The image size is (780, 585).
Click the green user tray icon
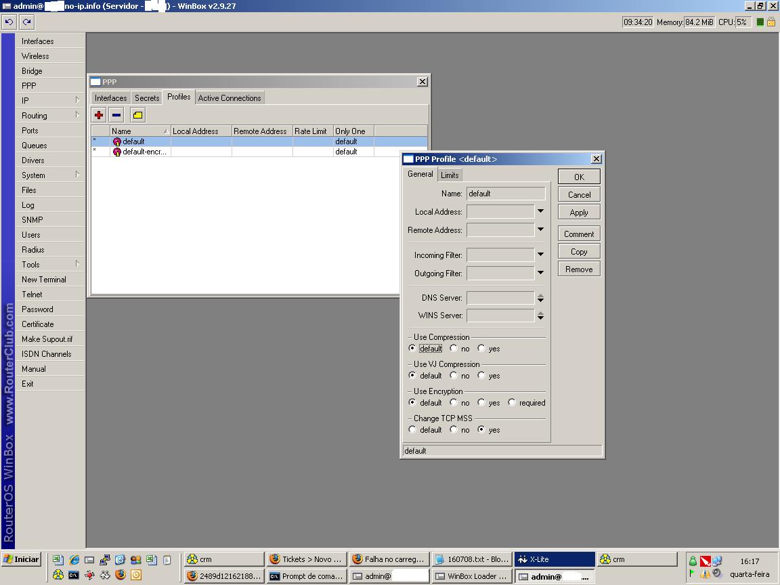point(693,561)
